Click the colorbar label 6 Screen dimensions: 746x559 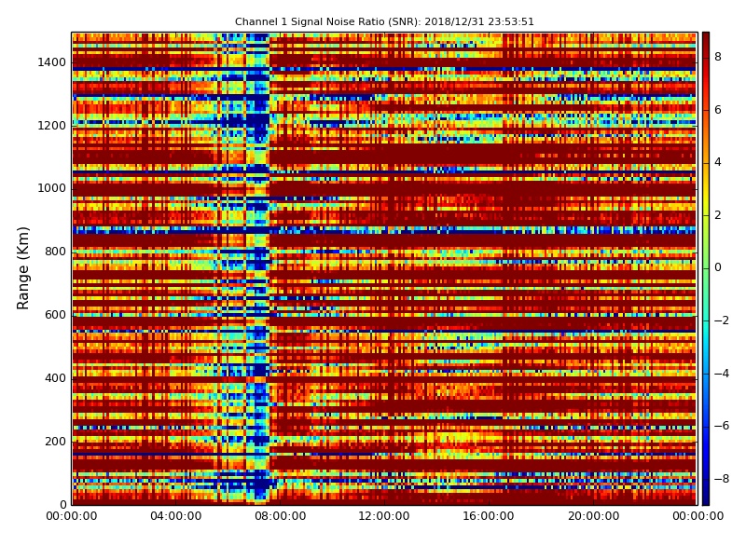pyautogui.click(x=718, y=110)
